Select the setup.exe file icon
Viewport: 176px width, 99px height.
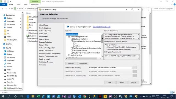click(28, 36)
